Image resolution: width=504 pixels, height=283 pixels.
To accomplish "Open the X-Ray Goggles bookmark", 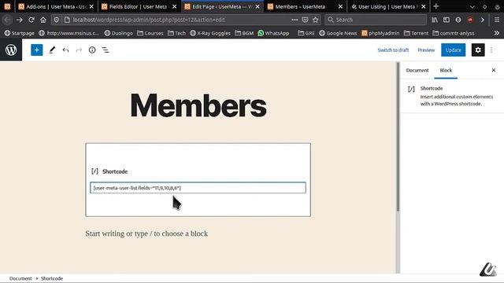I will coord(210,33).
